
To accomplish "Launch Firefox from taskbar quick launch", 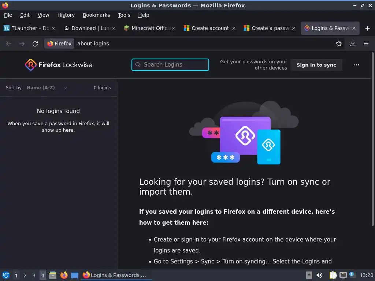I will (x=64, y=275).
